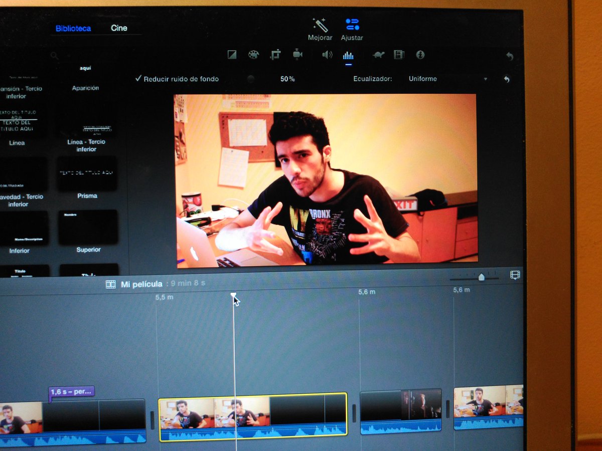602x451 pixels.
Task: Toggle Reducir ruido de fondo checkbox
Action: coord(138,79)
